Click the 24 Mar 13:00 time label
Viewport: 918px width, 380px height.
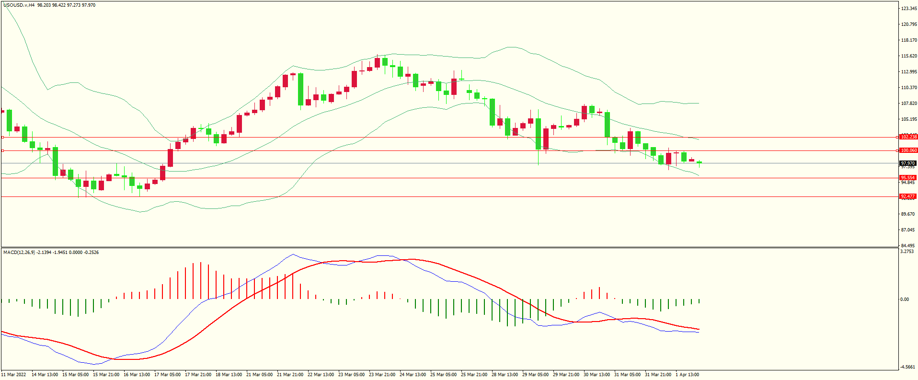click(413, 375)
